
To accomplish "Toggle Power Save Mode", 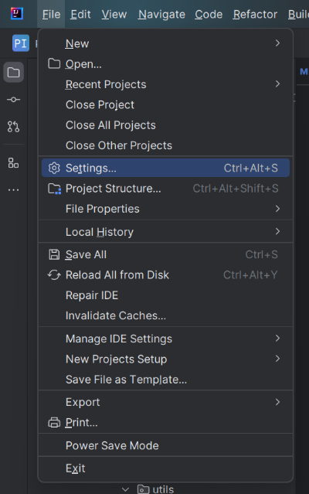I will tap(165, 445).
